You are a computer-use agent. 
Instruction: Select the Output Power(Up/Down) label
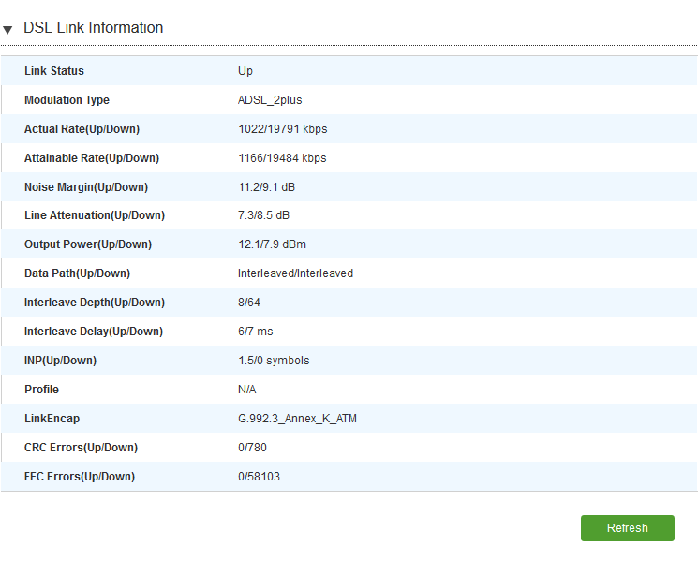click(88, 244)
